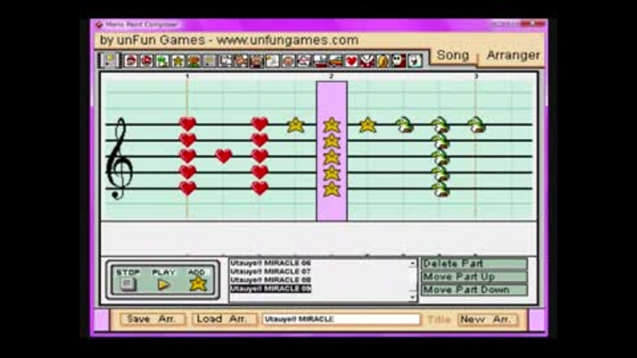
Task: Select the Dog instrument icon
Action: (x=226, y=61)
